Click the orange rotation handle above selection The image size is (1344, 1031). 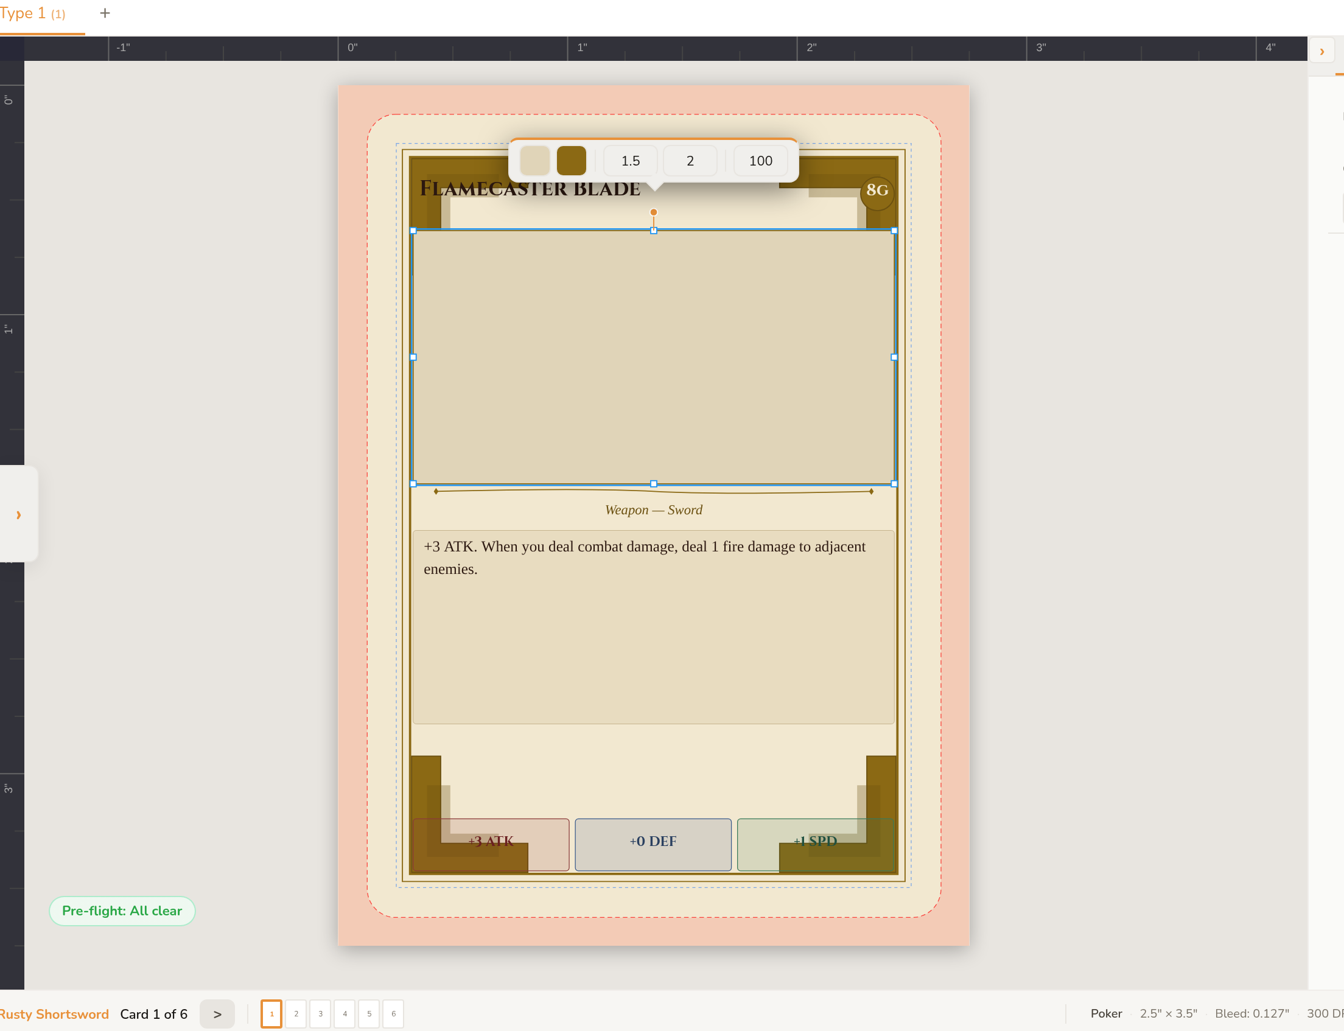[x=654, y=212]
